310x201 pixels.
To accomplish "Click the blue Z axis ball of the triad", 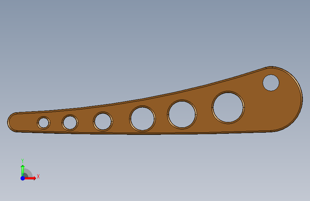I will [x=23, y=178].
